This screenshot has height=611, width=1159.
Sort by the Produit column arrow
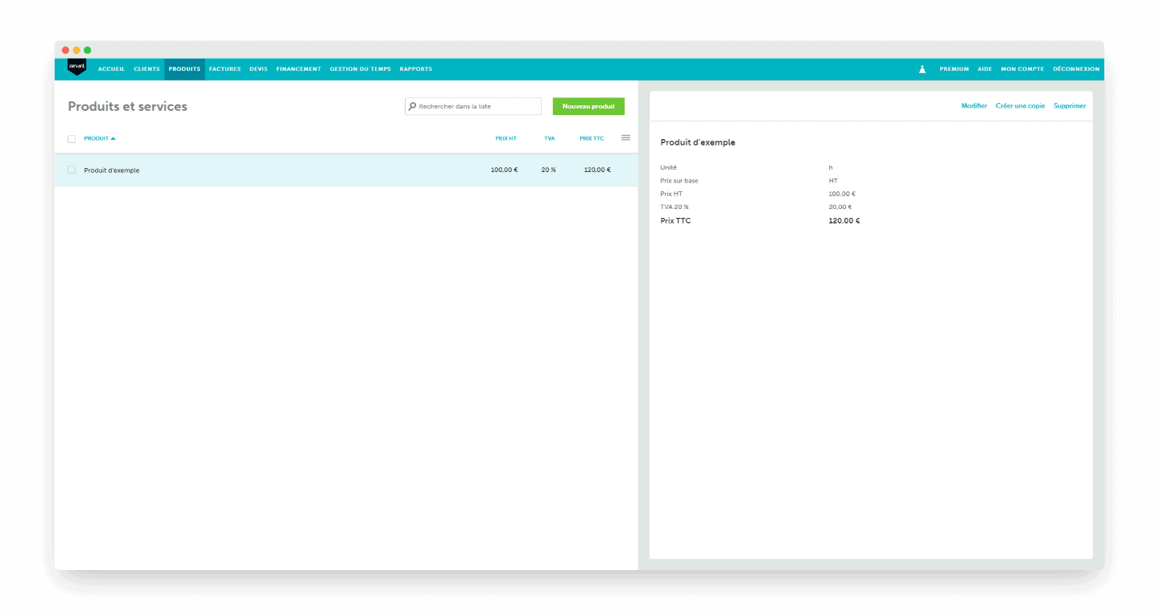click(x=113, y=138)
